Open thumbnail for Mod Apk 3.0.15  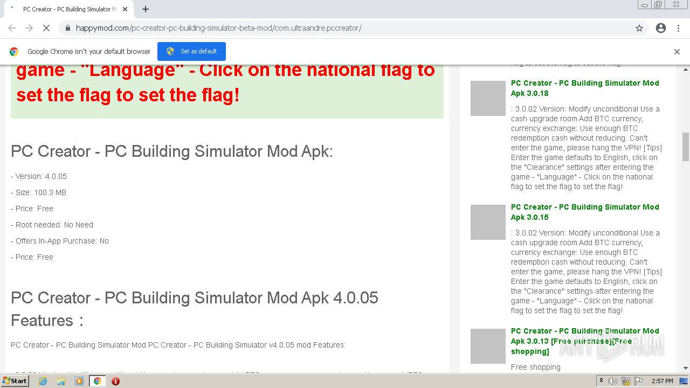point(488,222)
